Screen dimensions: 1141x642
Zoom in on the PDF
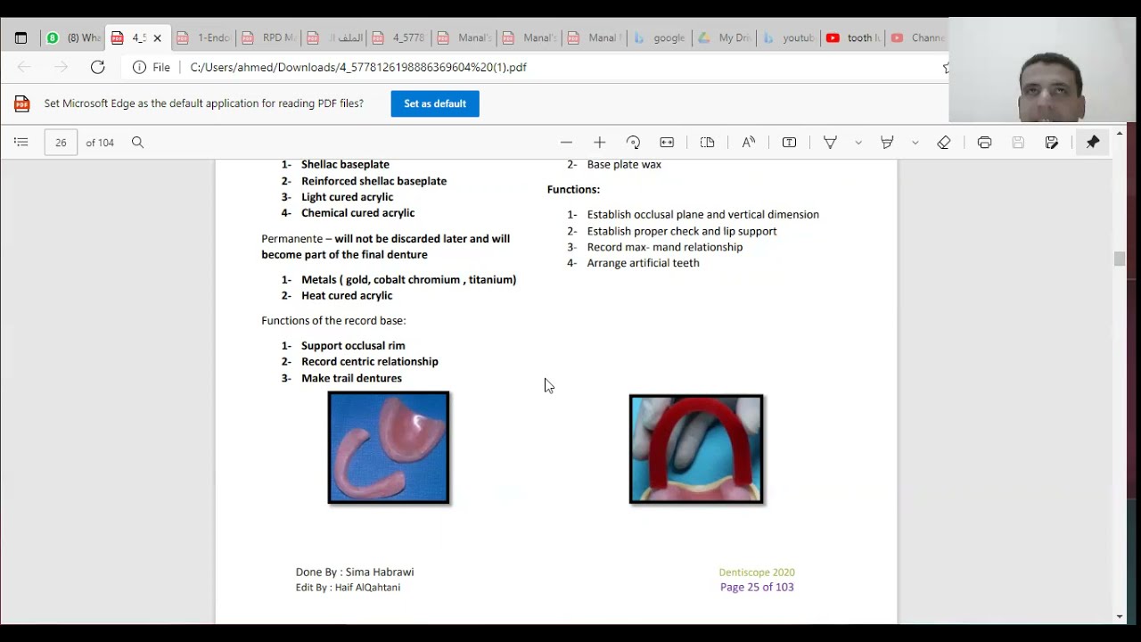599,142
